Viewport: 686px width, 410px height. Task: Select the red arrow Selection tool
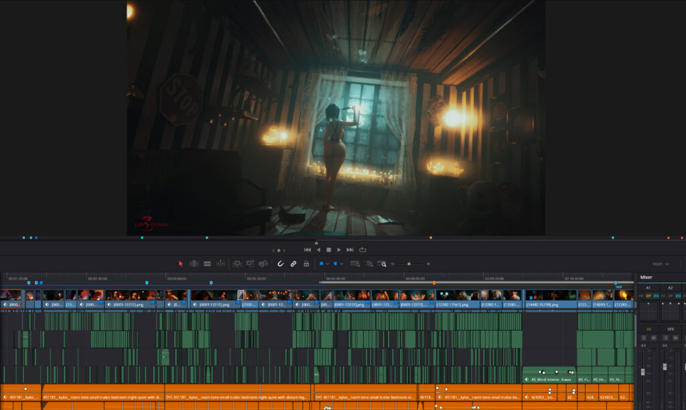coord(181,264)
